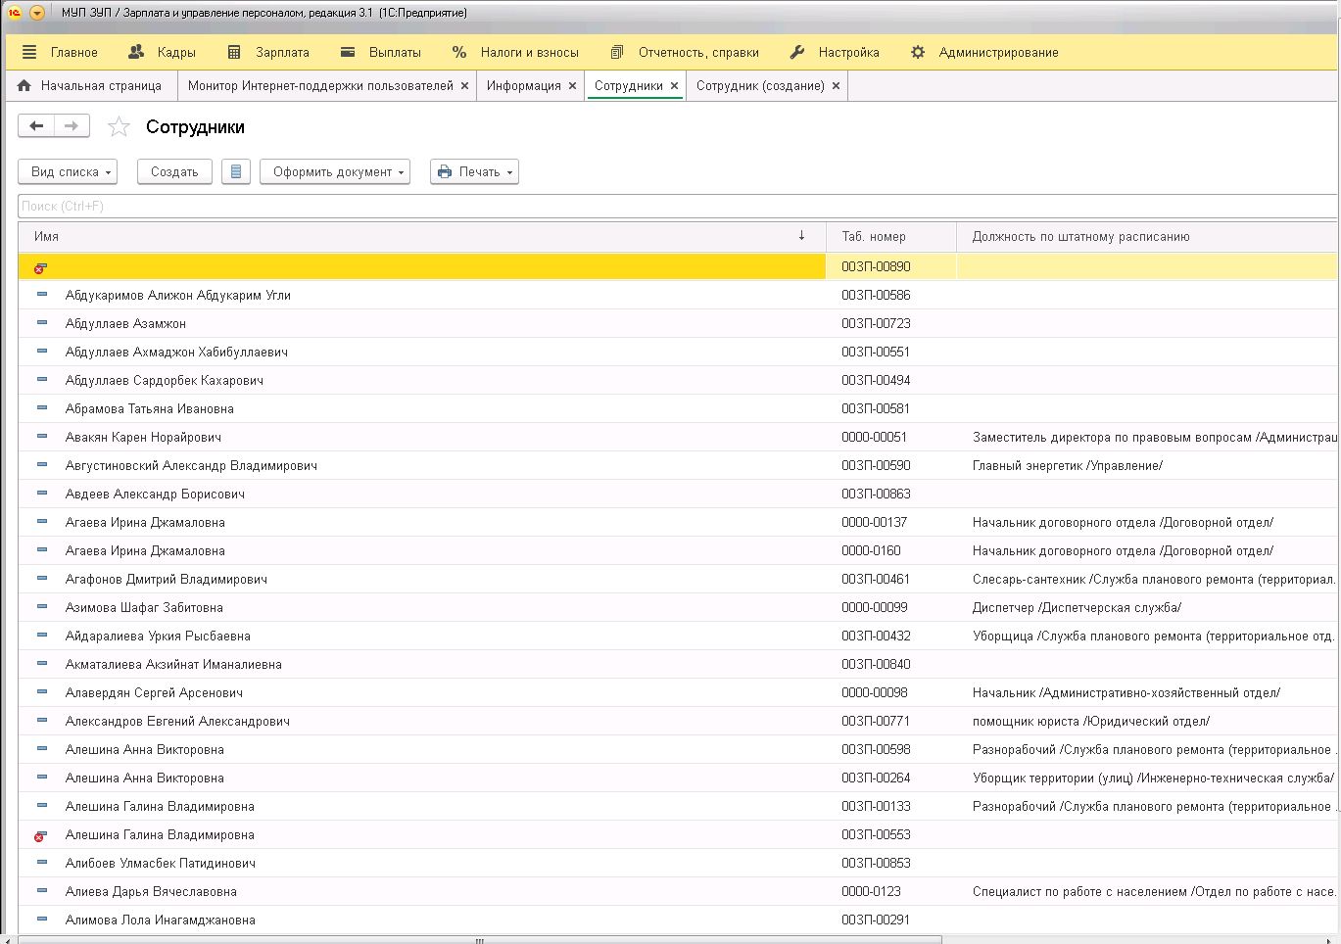Open the Зарплата section
The width and height of the screenshot is (1341, 944).
pos(267,52)
